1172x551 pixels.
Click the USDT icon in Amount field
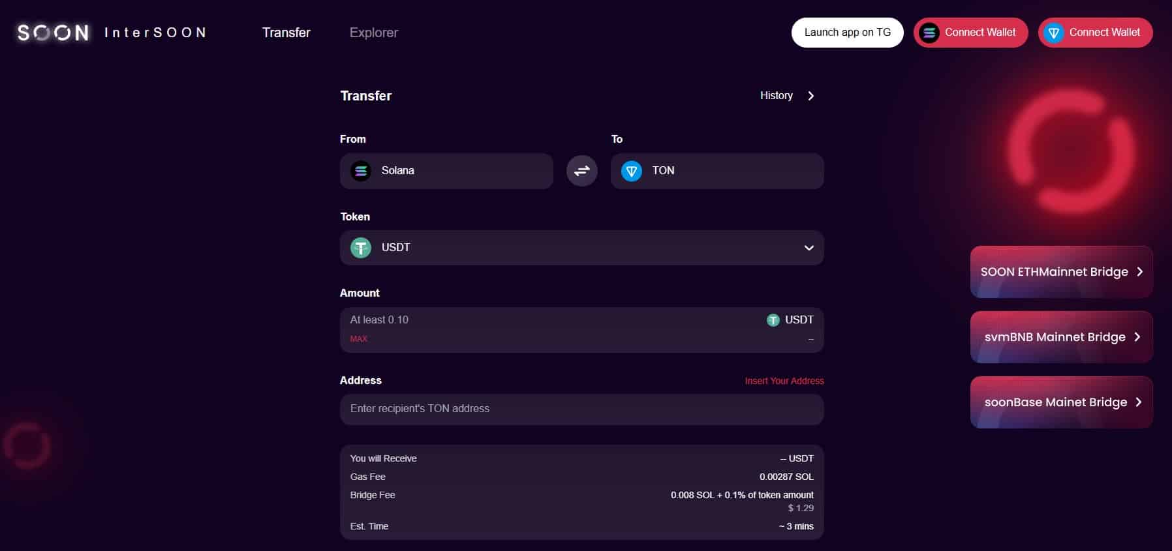tap(773, 320)
